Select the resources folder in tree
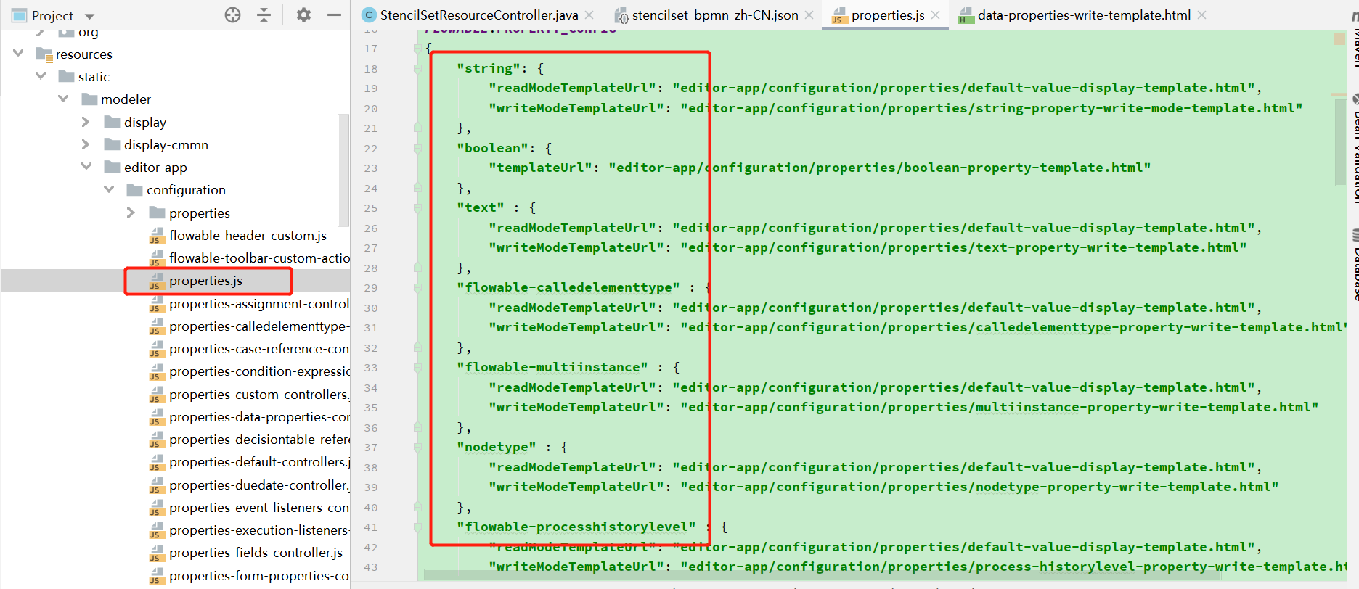This screenshot has width=1359, height=589. [x=83, y=54]
